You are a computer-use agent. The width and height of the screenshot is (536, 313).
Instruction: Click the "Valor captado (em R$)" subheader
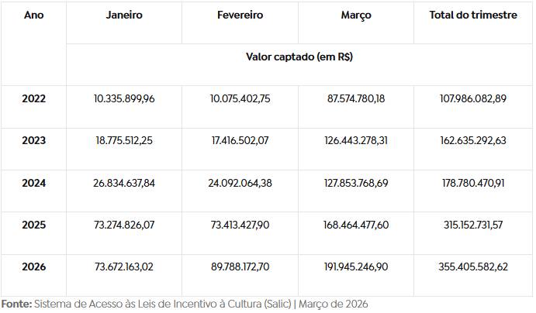[299, 57]
